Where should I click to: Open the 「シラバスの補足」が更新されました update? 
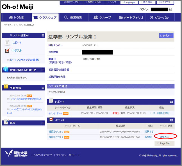point(25,99)
